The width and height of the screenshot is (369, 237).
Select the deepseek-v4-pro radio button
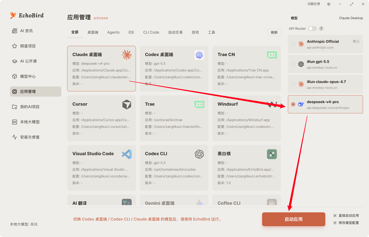[293, 104]
